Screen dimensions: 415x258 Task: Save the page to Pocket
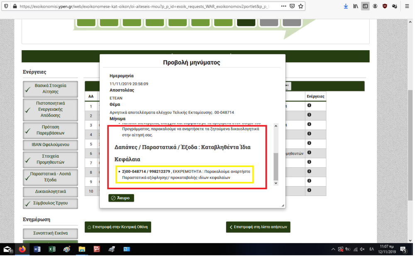(292, 6)
